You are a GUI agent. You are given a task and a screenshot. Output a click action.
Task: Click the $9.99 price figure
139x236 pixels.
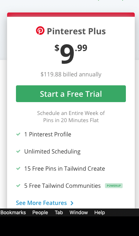click(x=71, y=54)
